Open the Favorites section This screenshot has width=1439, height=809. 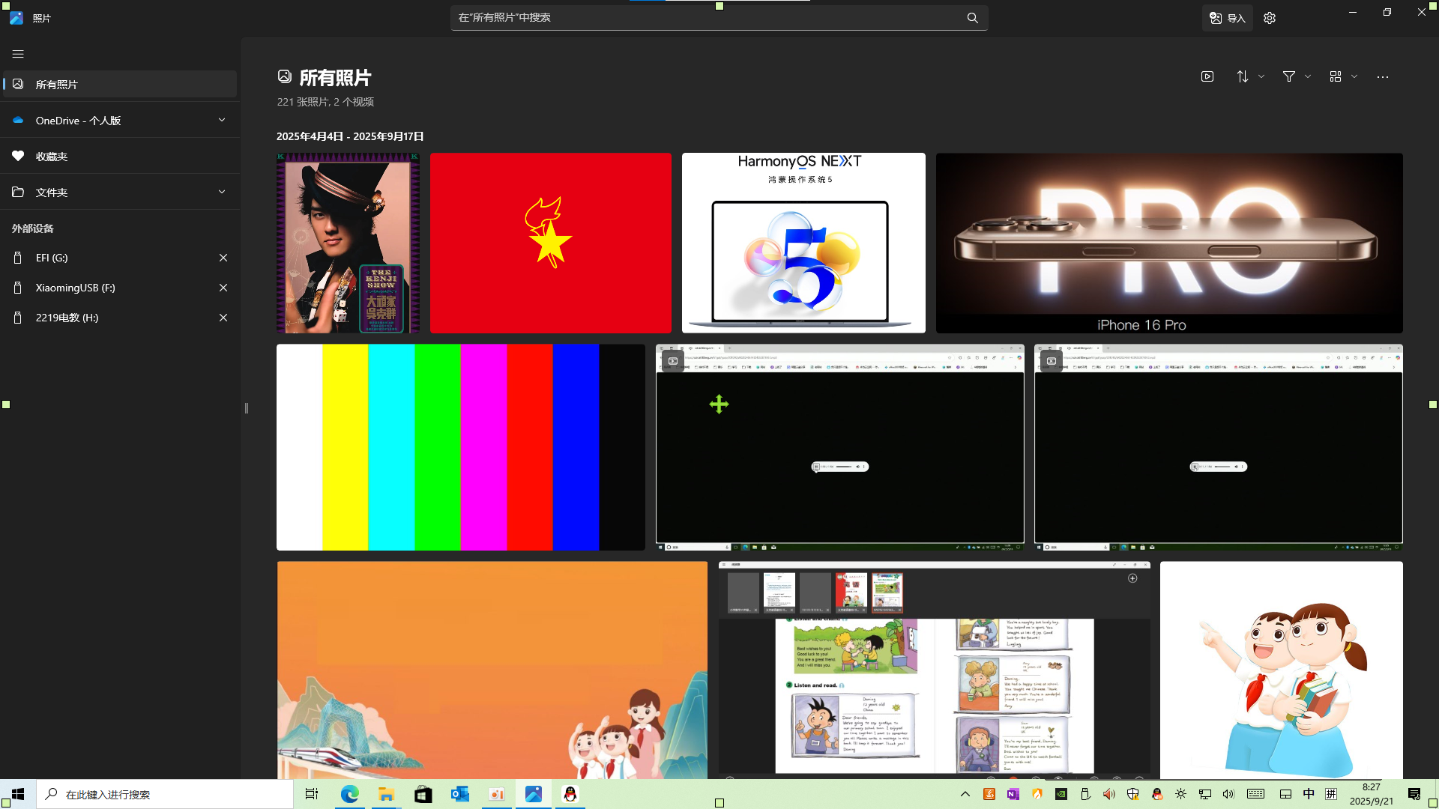pos(120,156)
